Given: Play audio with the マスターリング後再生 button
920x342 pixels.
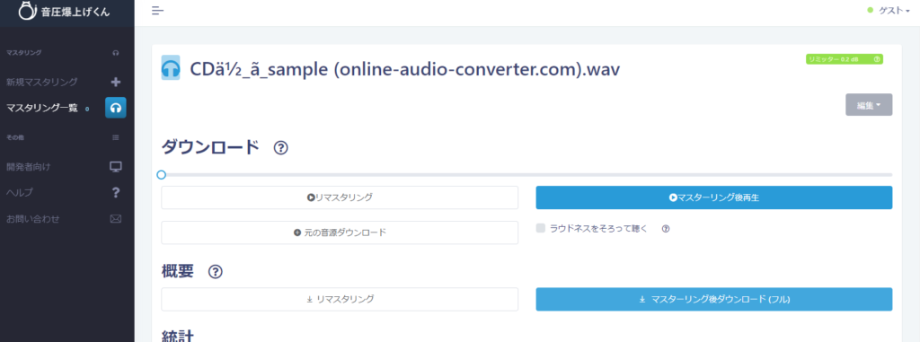Looking at the screenshot, I should tap(714, 197).
